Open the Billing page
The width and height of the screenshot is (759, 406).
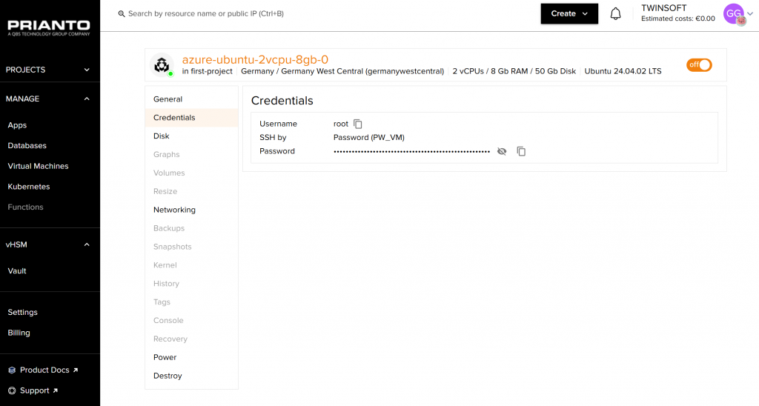(19, 333)
